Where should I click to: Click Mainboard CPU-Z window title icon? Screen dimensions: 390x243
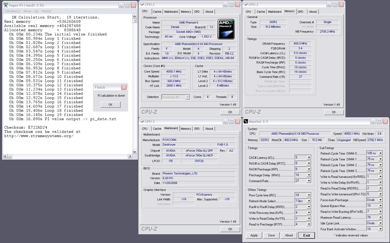[x=142, y=121]
